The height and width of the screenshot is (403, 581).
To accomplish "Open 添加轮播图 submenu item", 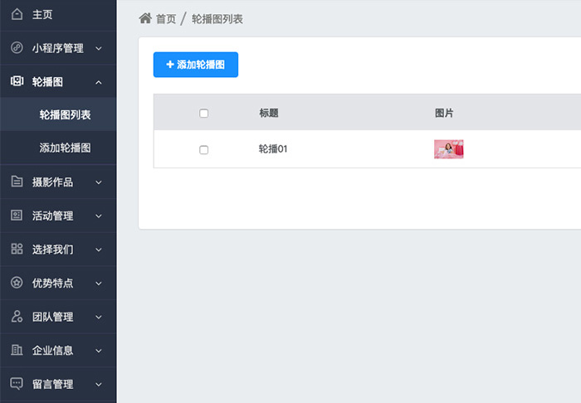I will pyautogui.click(x=65, y=148).
